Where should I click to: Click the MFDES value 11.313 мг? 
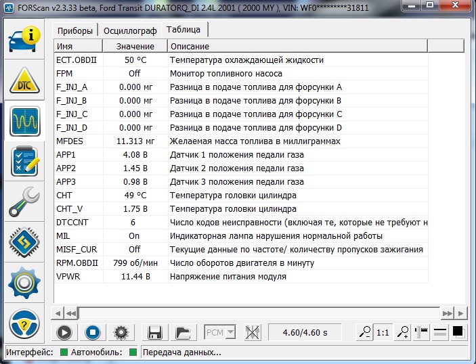pos(135,141)
